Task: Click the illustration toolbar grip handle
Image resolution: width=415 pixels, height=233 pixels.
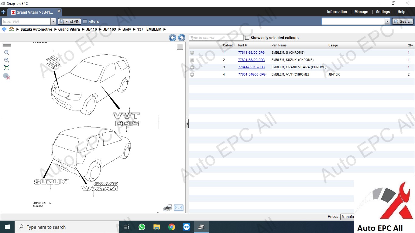Action: point(7,46)
